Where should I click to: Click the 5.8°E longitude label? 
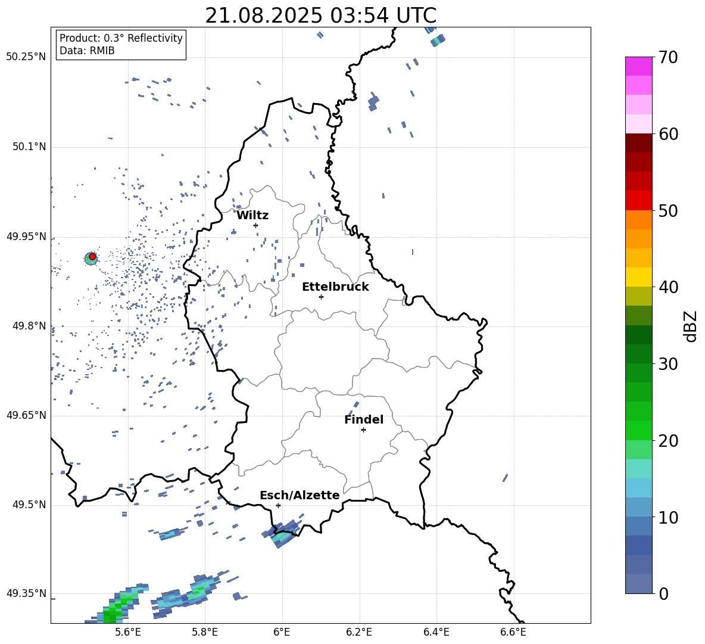(x=205, y=632)
